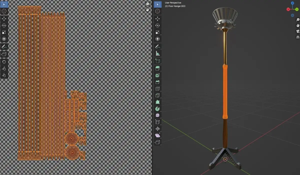The image size is (300, 175).
Task: Activate the Pinch sculpt tool in the UV editor
Action: coord(4,75)
